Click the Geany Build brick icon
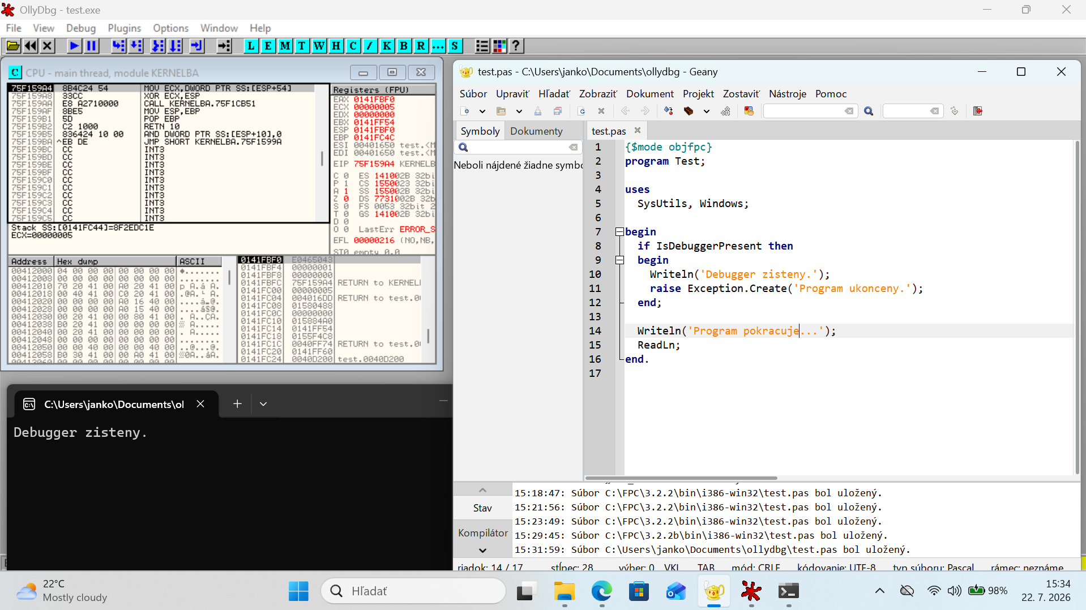Image resolution: width=1086 pixels, height=610 pixels. pyautogui.click(x=689, y=111)
